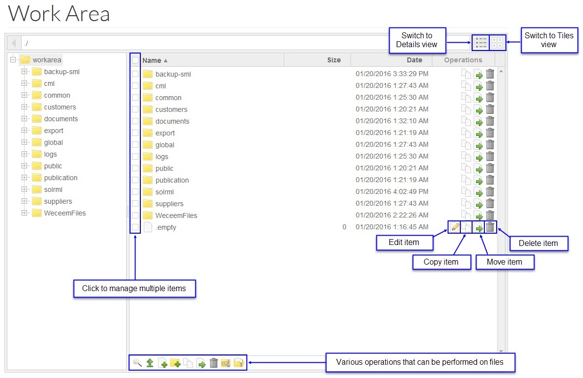The height and width of the screenshot is (378, 583).
Task: Click the ZIP compress icon
Action: pyautogui.click(x=226, y=363)
